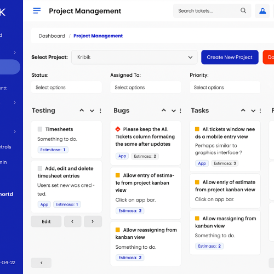The width and height of the screenshot is (274, 274).
Task: Focus the Search tickets field
Action: [212, 11]
